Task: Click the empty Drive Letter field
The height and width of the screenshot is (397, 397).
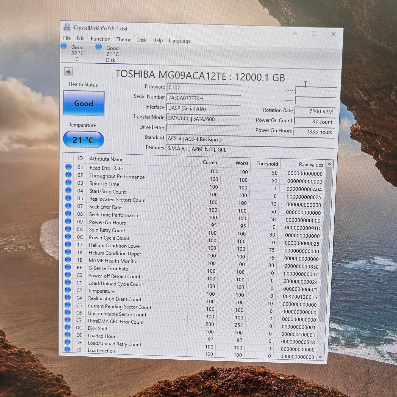Action: 203,129
